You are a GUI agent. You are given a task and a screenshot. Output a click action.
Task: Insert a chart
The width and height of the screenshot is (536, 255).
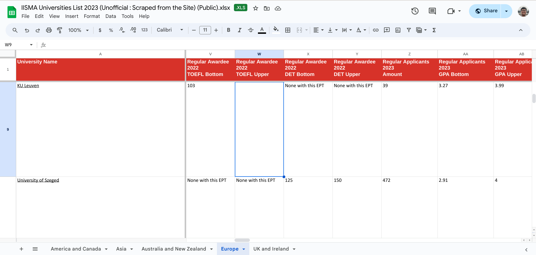point(398,30)
